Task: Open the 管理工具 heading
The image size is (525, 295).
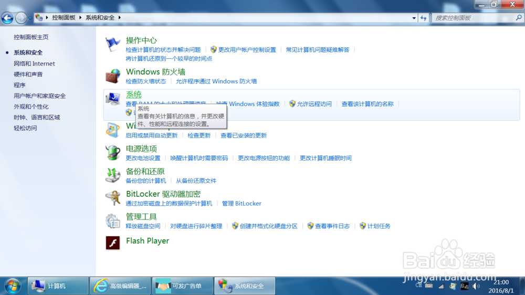Action: (x=141, y=217)
